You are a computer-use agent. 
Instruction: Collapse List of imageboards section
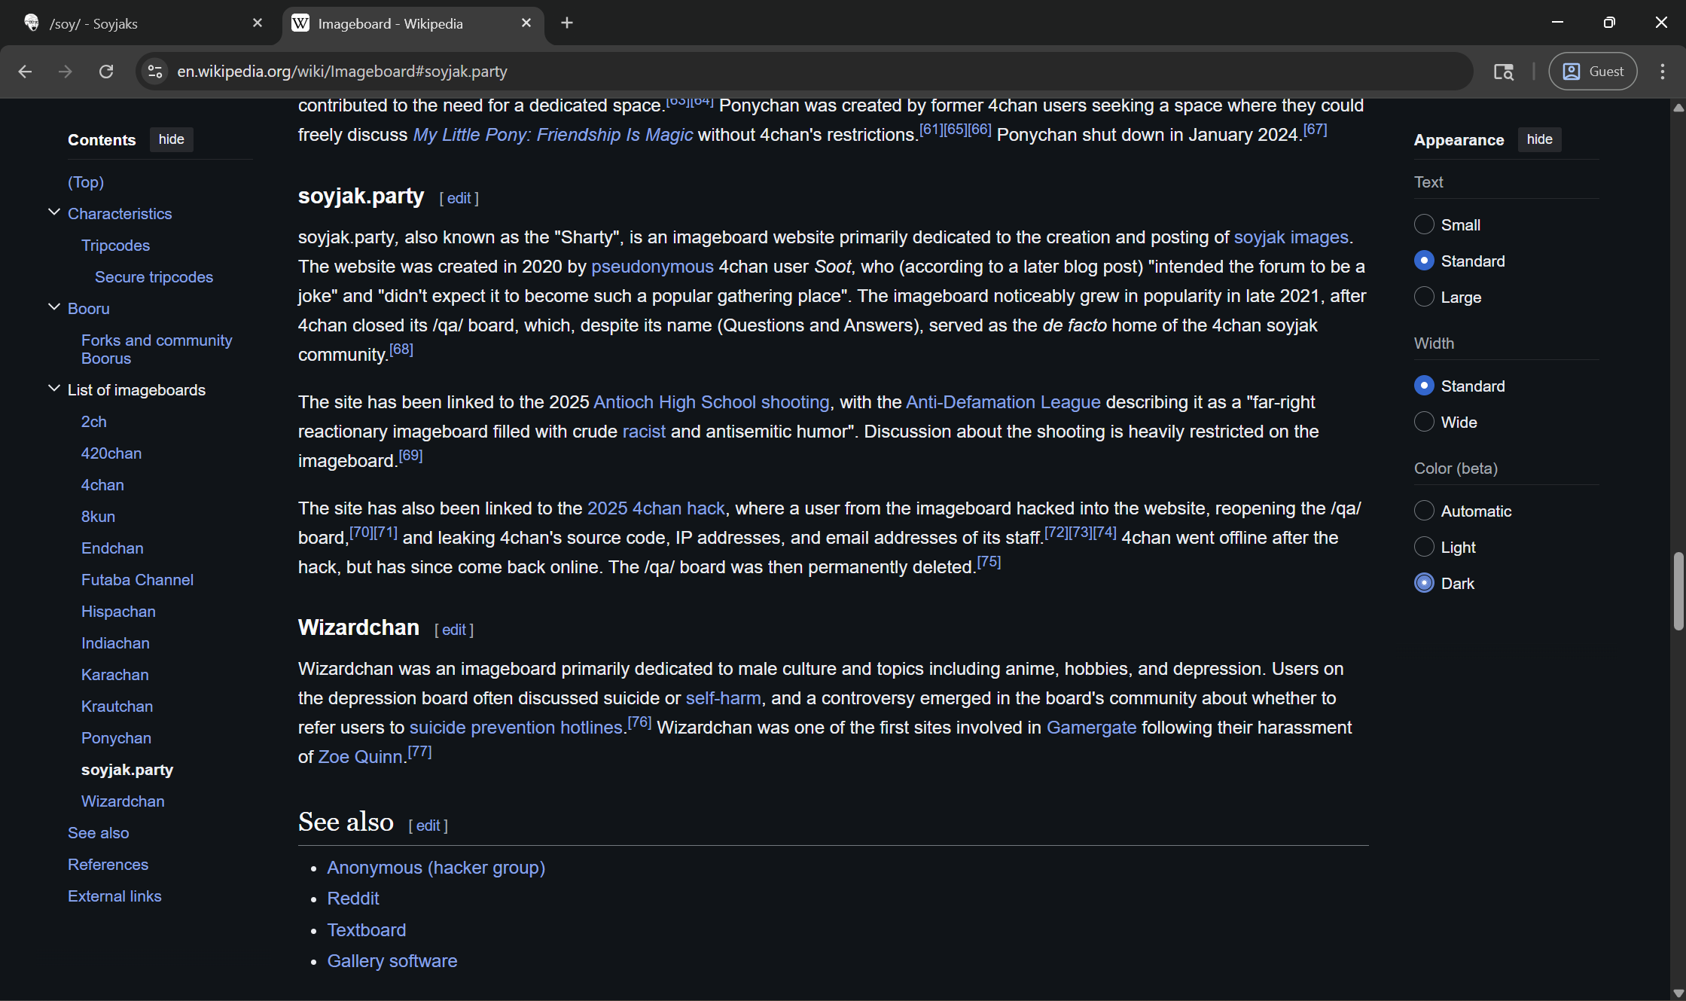(54, 389)
